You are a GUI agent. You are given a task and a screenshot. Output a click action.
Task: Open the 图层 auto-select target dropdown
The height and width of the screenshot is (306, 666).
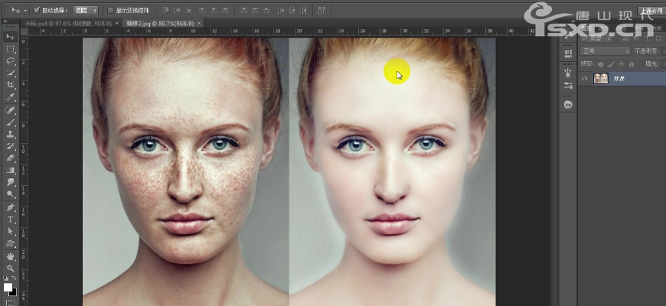point(86,11)
